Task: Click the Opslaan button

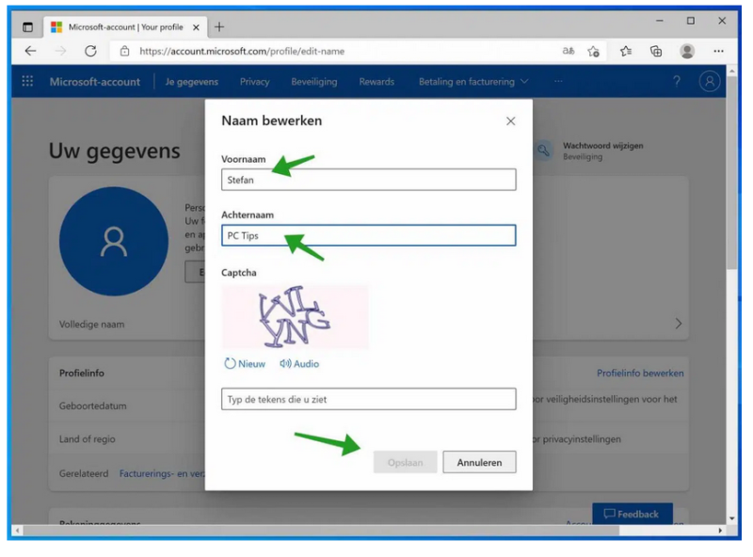Action: [x=406, y=462]
